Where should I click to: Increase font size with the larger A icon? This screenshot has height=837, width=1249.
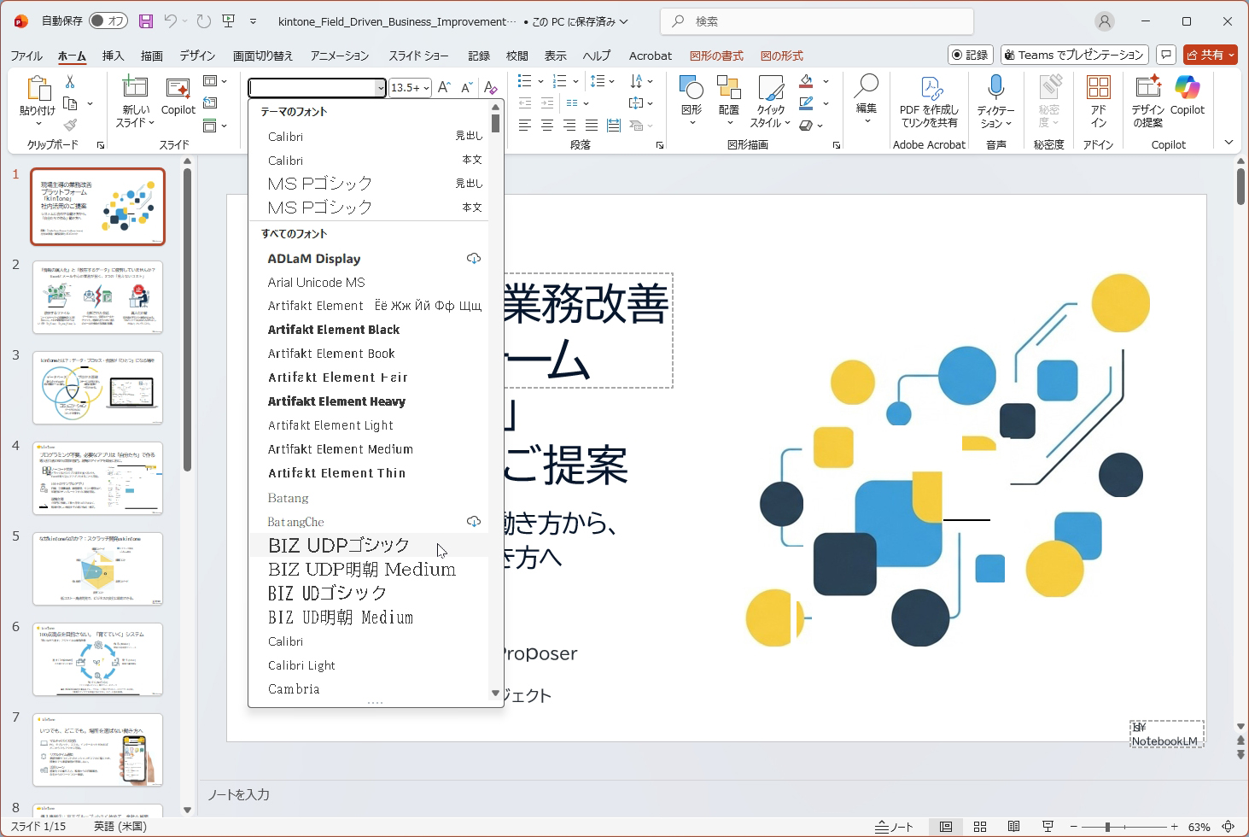tap(444, 87)
